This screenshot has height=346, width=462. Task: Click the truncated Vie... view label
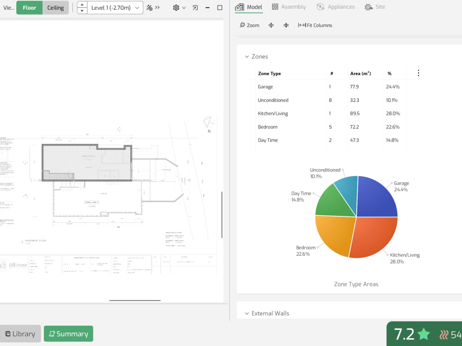coord(8,8)
